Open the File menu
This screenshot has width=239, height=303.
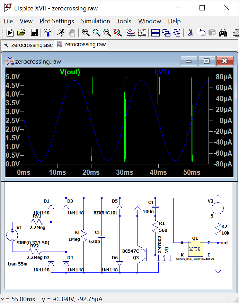coord(8,21)
